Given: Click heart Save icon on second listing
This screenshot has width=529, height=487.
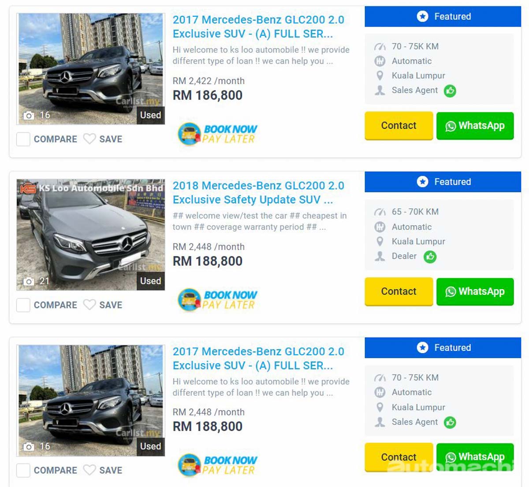Looking at the screenshot, I should [89, 305].
